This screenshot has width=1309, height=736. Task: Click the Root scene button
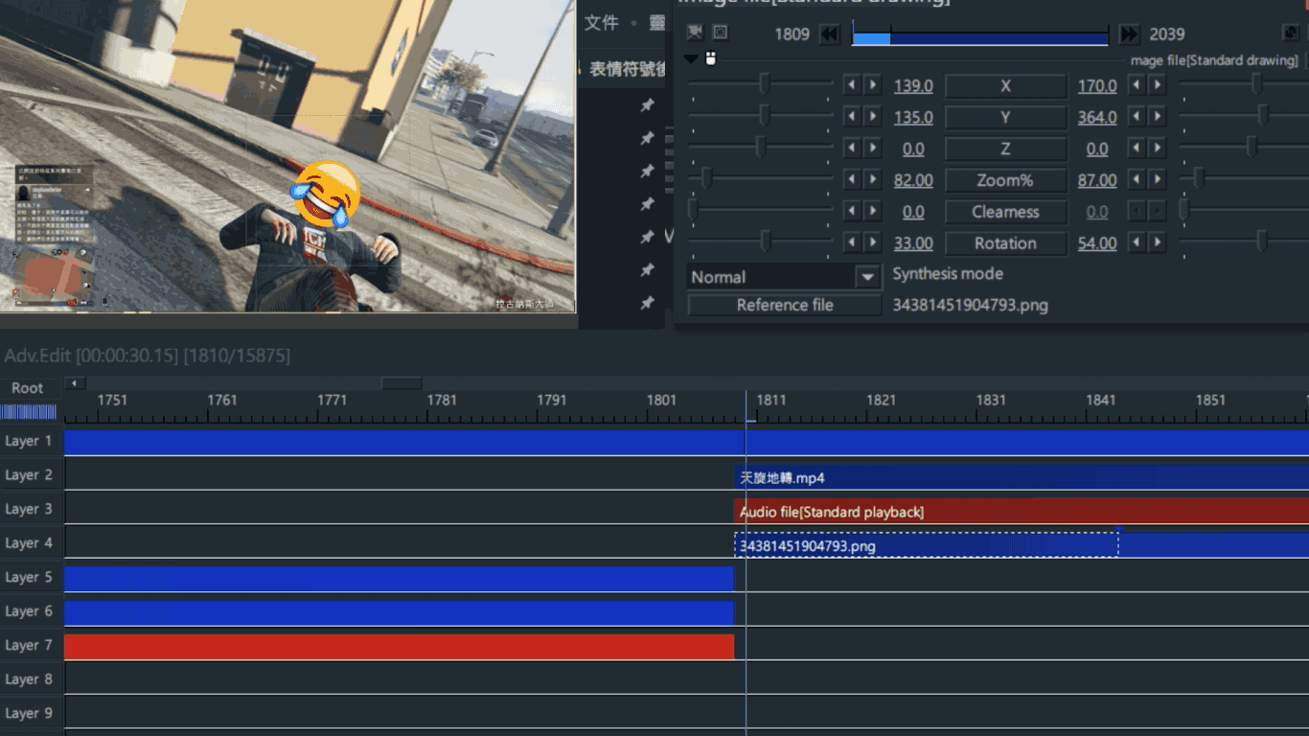(28, 388)
